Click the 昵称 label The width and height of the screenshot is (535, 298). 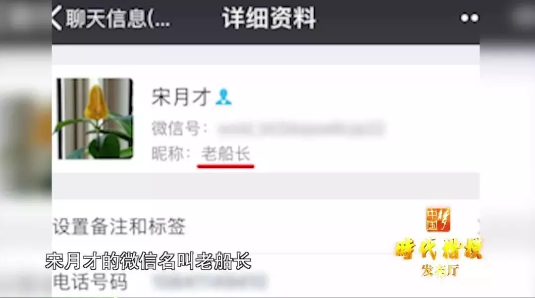coord(170,153)
